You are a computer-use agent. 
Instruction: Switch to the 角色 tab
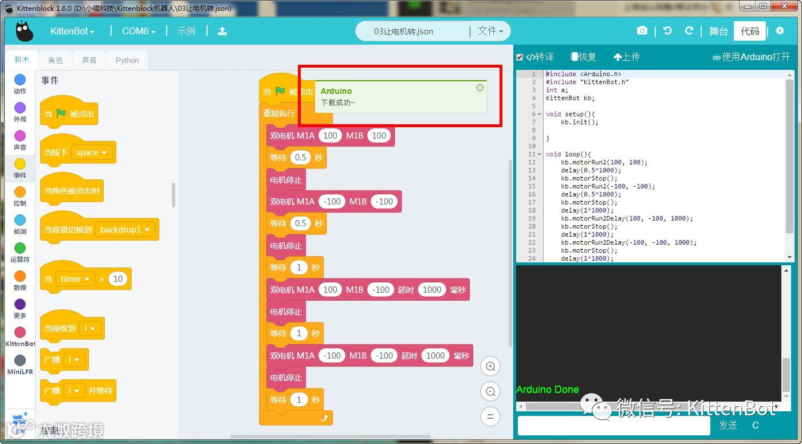point(56,60)
